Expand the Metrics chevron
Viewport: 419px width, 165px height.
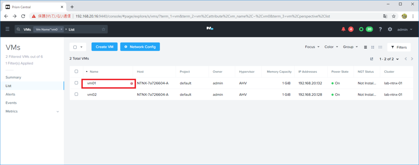[x=58, y=111]
